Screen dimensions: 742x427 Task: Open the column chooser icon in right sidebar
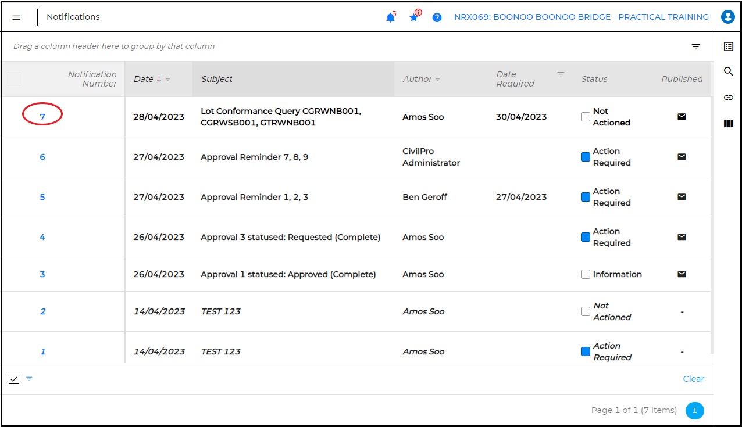tap(728, 124)
